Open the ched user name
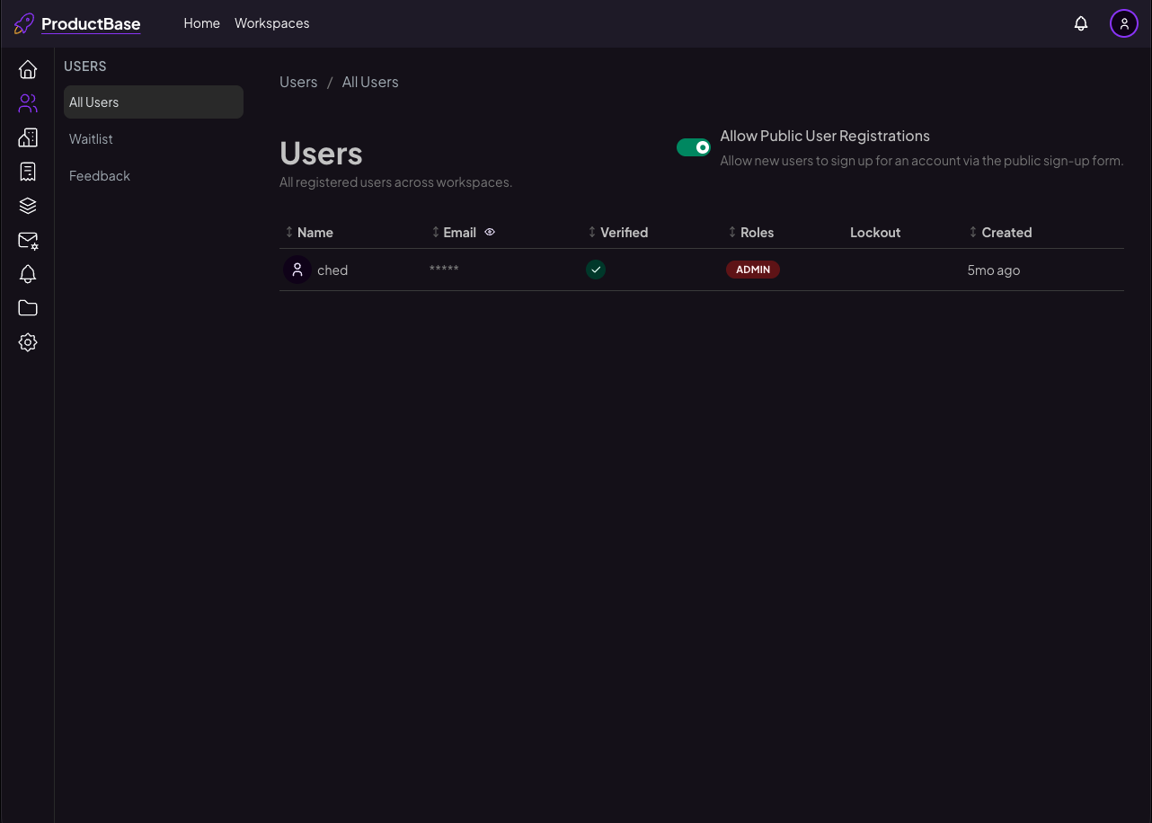This screenshot has width=1152, height=823. tap(332, 270)
